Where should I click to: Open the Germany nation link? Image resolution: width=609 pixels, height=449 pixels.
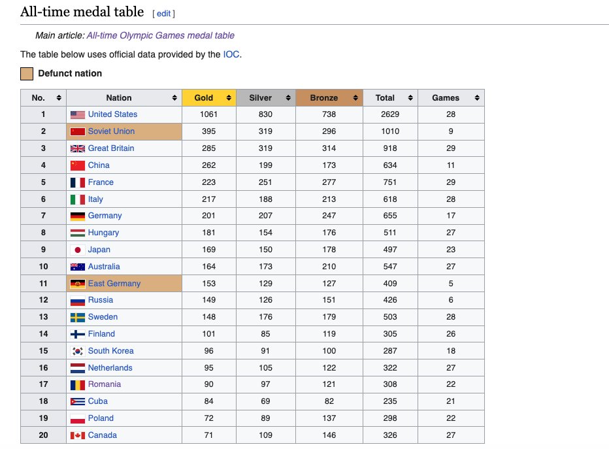click(105, 216)
